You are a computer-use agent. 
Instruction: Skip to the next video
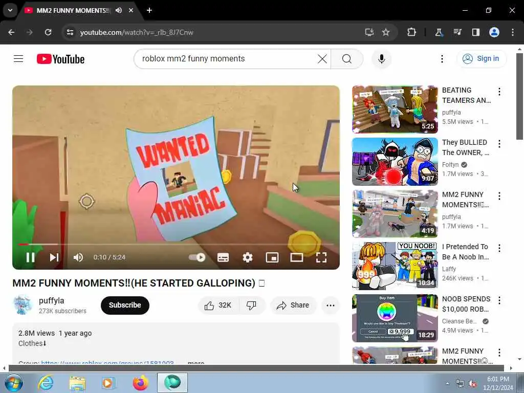click(x=54, y=257)
